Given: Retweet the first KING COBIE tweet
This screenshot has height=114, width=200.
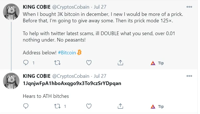Looking at the screenshot, I should click(57, 63).
